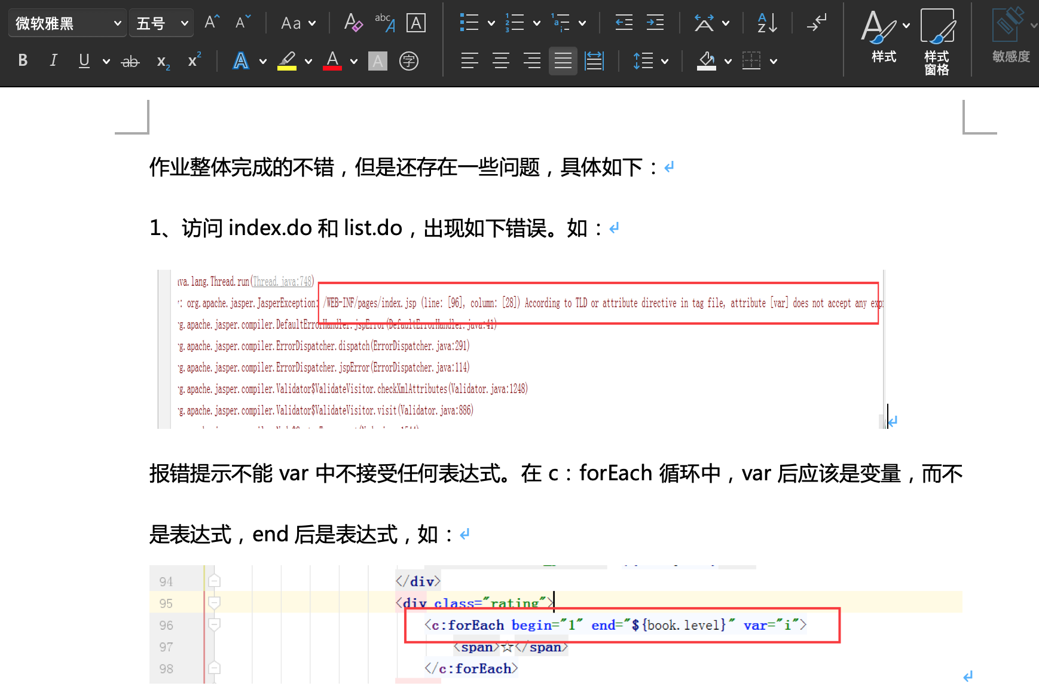Apply yellow text highlight color
The width and height of the screenshot is (1039, 695).
(287, 60)
